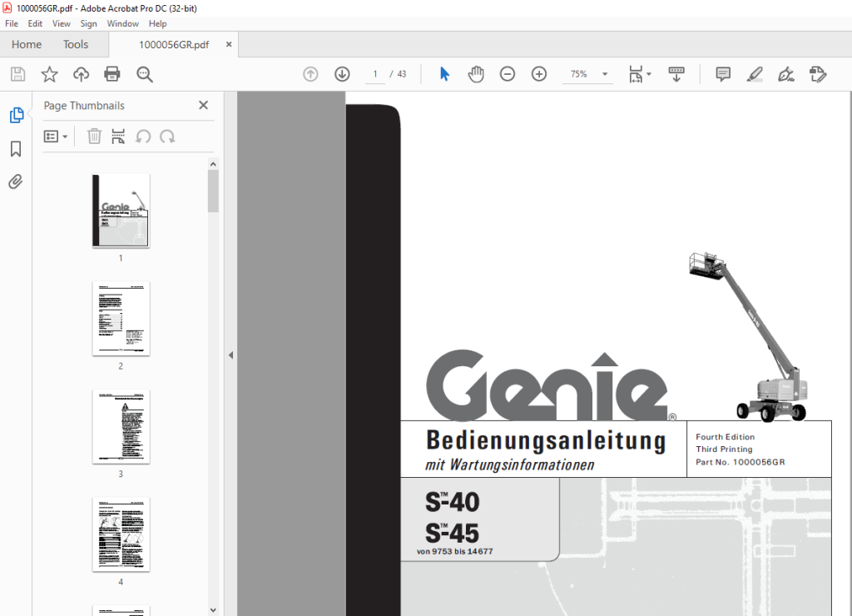Click the thumbnails scrollbar down arrow
852x616 pixels.
pos(213,610)
